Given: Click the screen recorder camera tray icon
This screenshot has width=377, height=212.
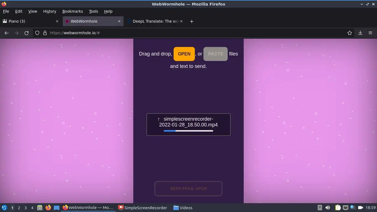Looking at the screenshot, I should 360,208.
